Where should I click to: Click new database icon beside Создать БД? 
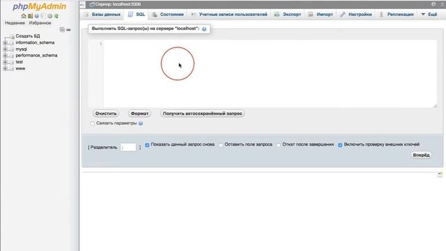pyautogui.click(x=12, y=36)
